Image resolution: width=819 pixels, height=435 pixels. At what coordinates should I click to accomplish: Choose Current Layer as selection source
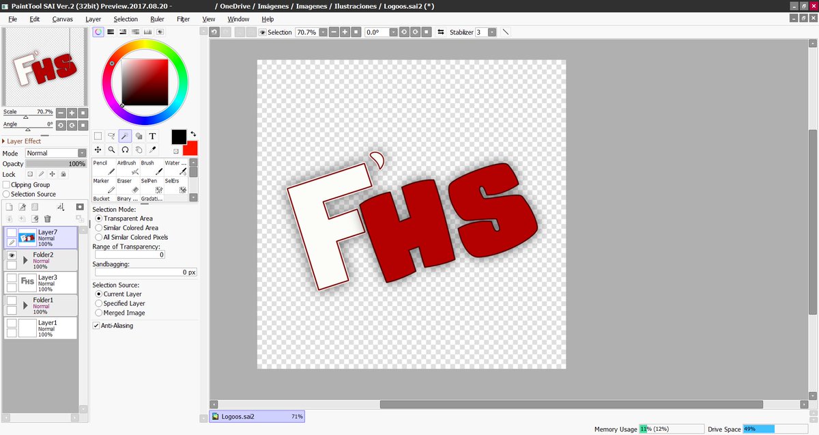pyautogui.click(x=98, y=294)
